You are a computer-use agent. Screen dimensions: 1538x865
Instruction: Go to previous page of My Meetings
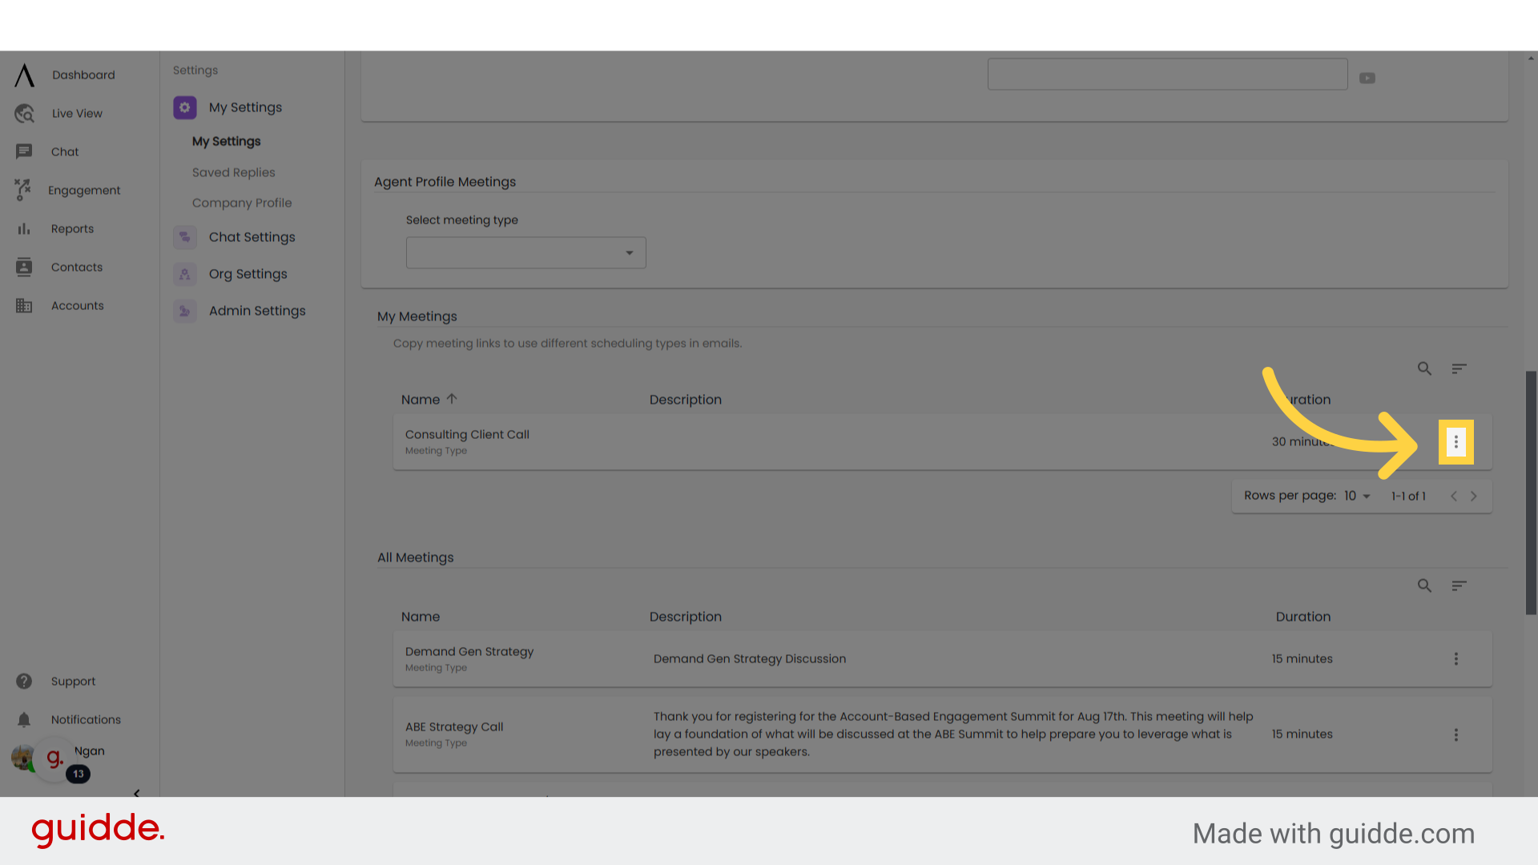(x=1454, y=496)
